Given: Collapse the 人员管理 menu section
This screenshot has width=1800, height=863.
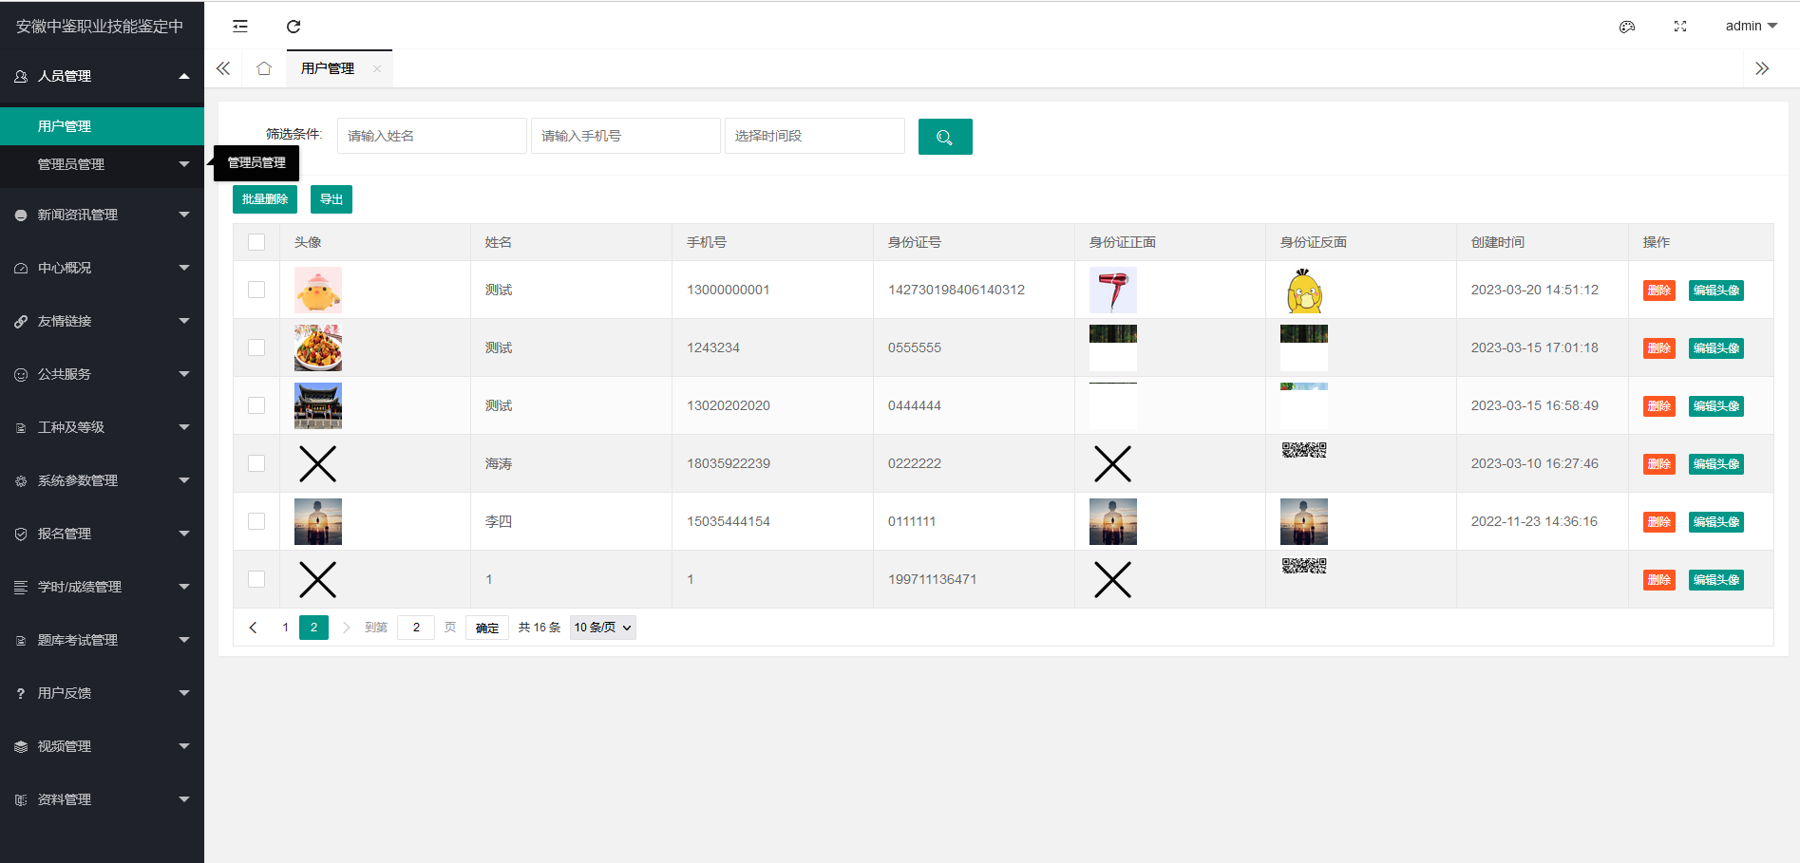Looking at the screenshot, I should pyautogui.click(x=102, y=76).
